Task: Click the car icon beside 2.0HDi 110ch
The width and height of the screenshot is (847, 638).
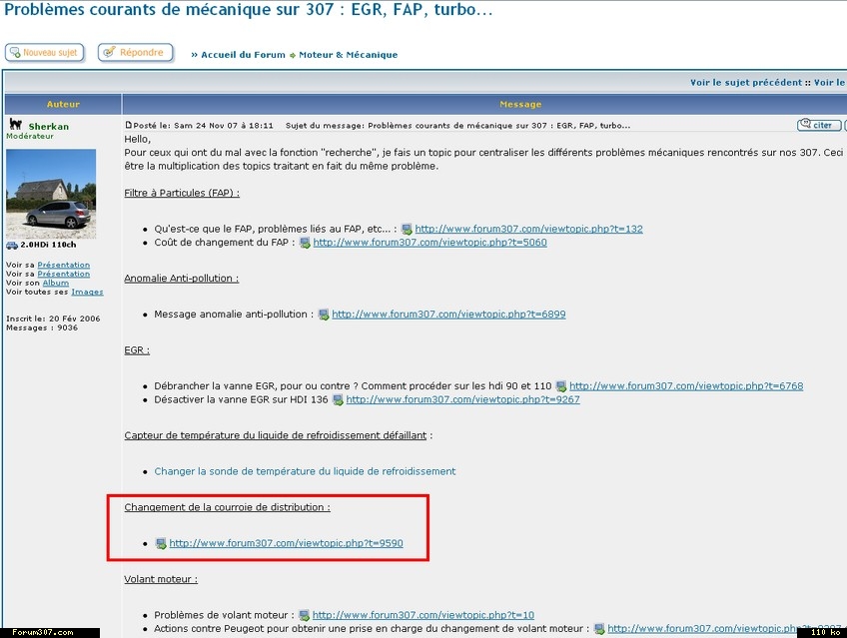Action: pos(12,245)
